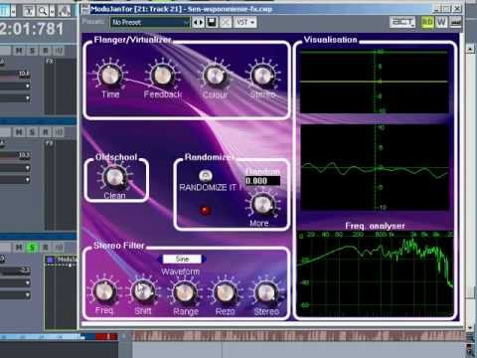Click the RANDOMIZE IT button
Viewport: 477px width, 358px height.
tap(206, 176)
